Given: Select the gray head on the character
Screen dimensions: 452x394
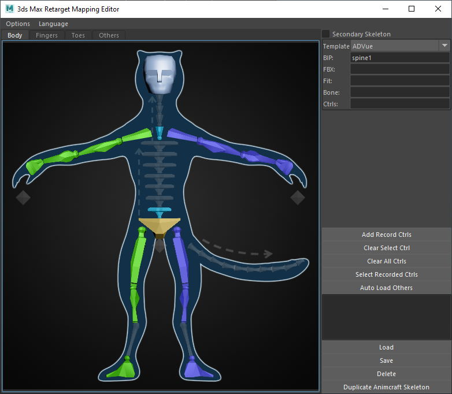Looking at the screenshot, I should tap(160, 74).
